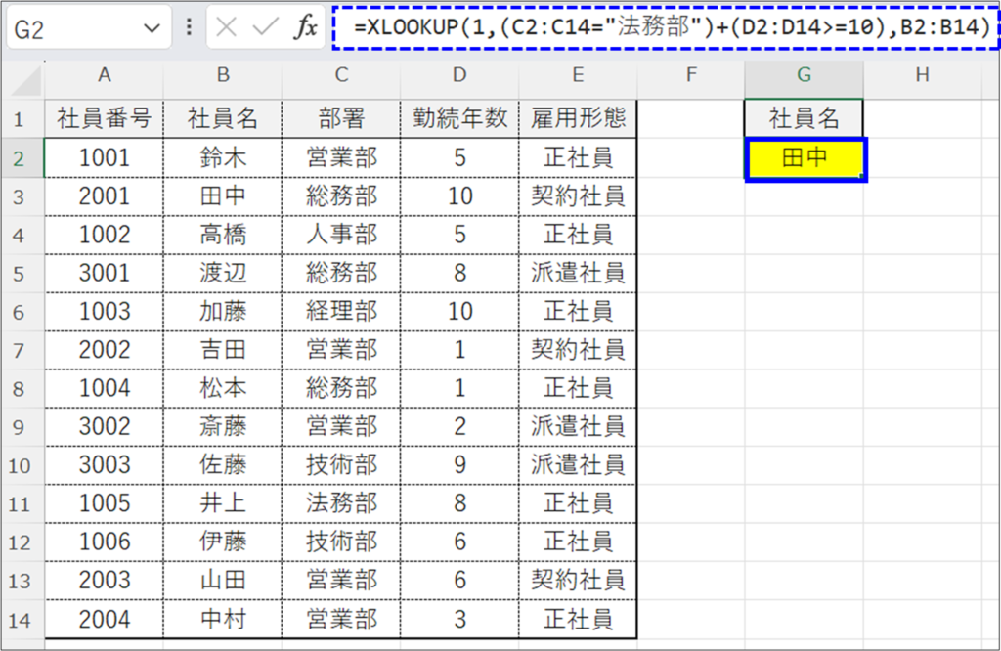Select the highlighted cell G2 showing 田中

click(804, 157)
